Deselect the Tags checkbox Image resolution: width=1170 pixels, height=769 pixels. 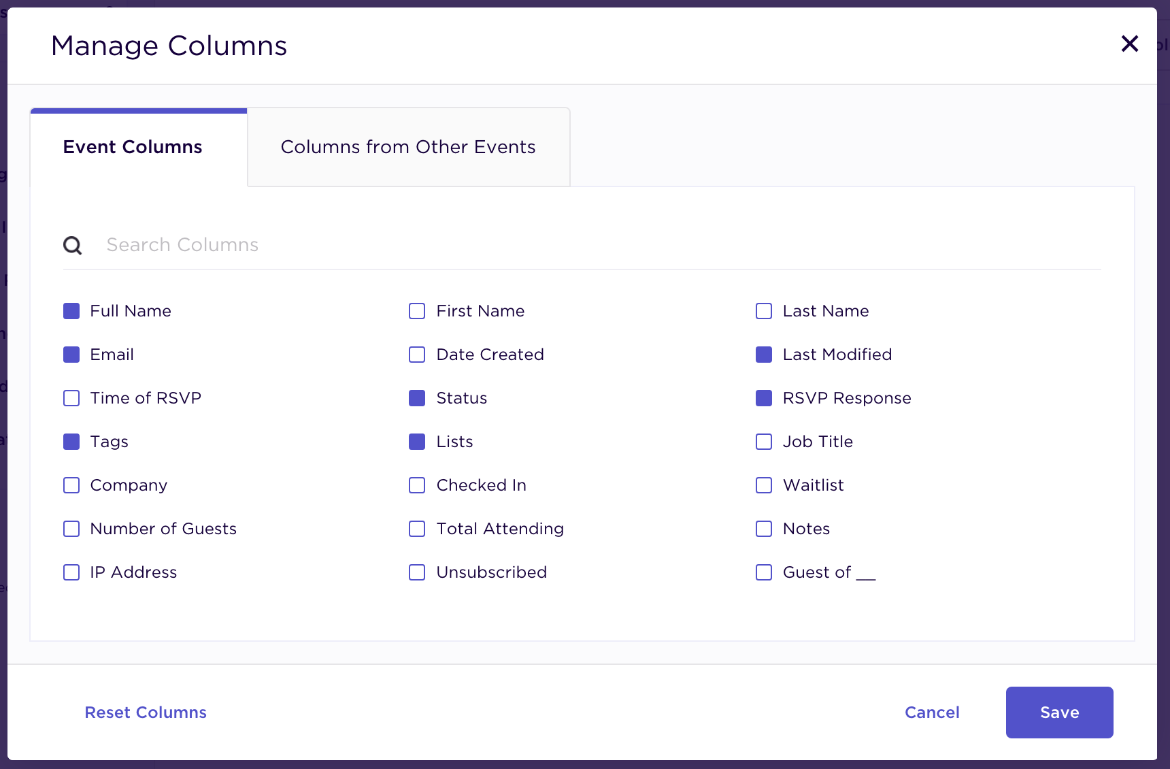71,442
